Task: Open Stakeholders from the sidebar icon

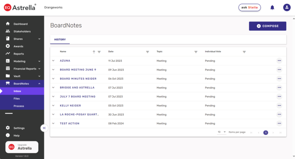Action: 8,31
